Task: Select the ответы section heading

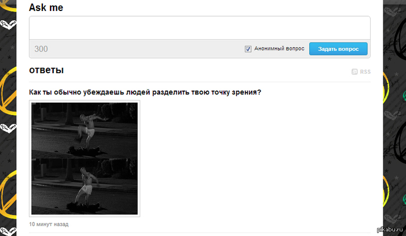Action: click(46, 70)
